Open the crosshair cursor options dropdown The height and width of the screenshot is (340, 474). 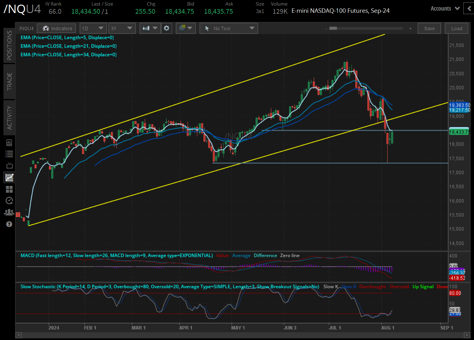coord(186,28)
